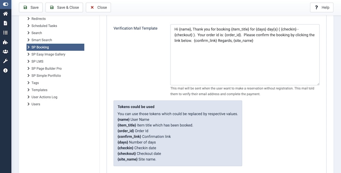Grab the textarea resize handle
The width and height of the screenshot is (341, 173).
coord(318,83)
